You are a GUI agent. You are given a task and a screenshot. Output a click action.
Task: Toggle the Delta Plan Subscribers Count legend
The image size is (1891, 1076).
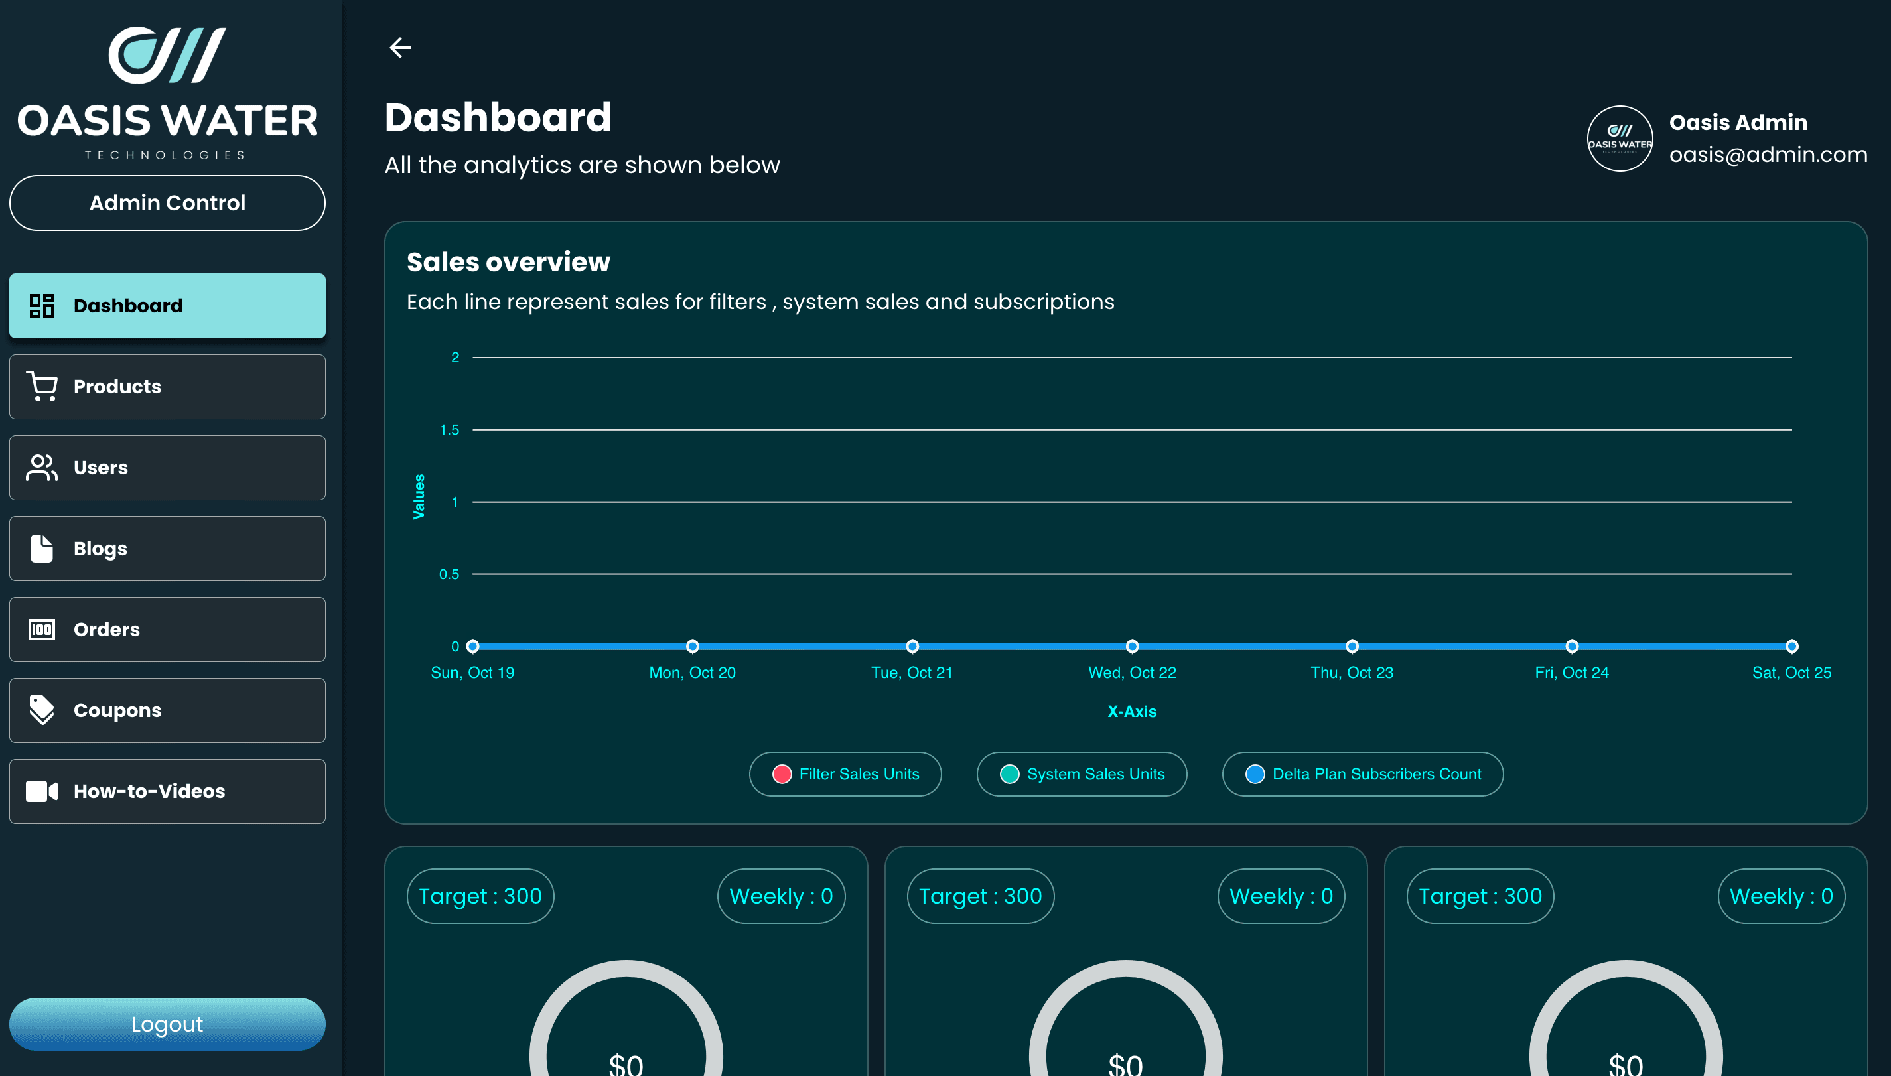coord(1362,773)
